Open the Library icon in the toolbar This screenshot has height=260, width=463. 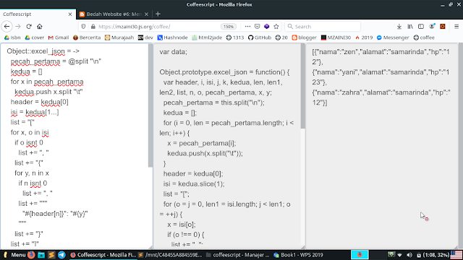click(410, 27)
